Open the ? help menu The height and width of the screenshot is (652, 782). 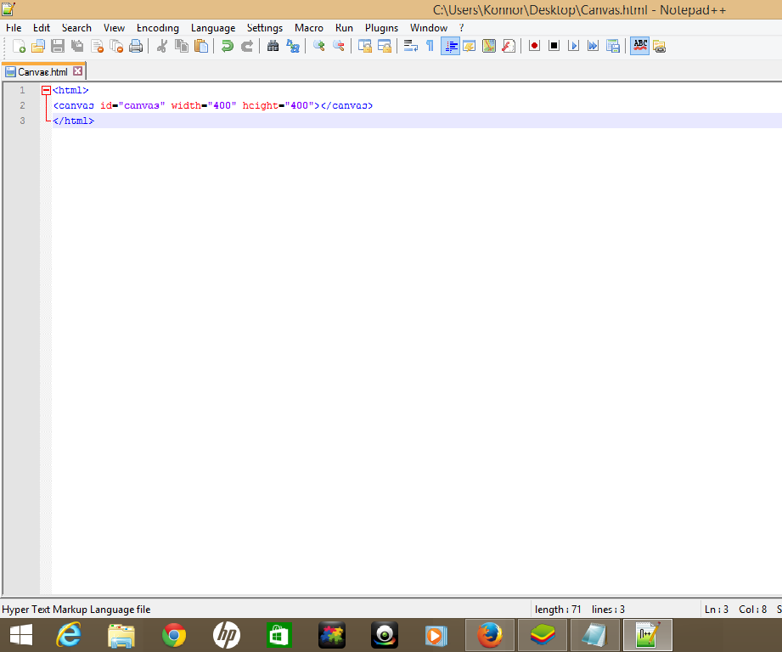coord(461,28)
